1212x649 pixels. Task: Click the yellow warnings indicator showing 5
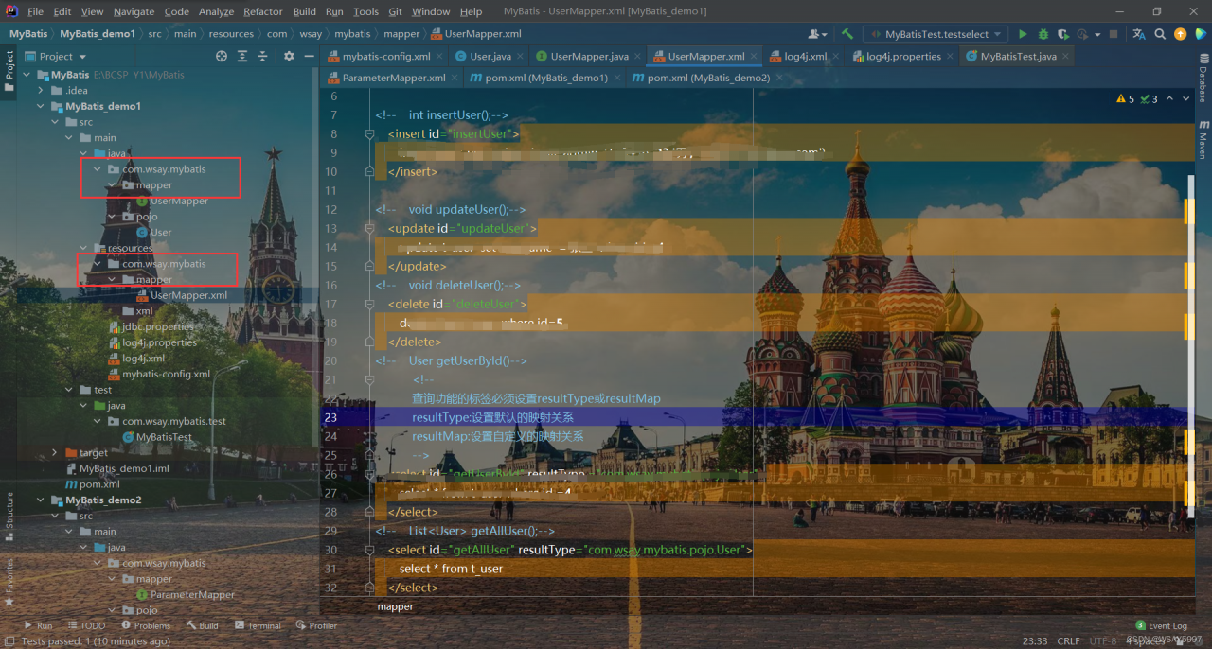click(1126, 98)
